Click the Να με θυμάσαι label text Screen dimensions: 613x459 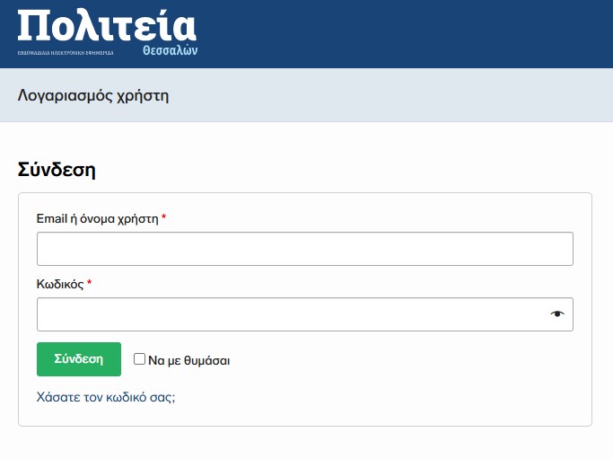coord(188,360)
